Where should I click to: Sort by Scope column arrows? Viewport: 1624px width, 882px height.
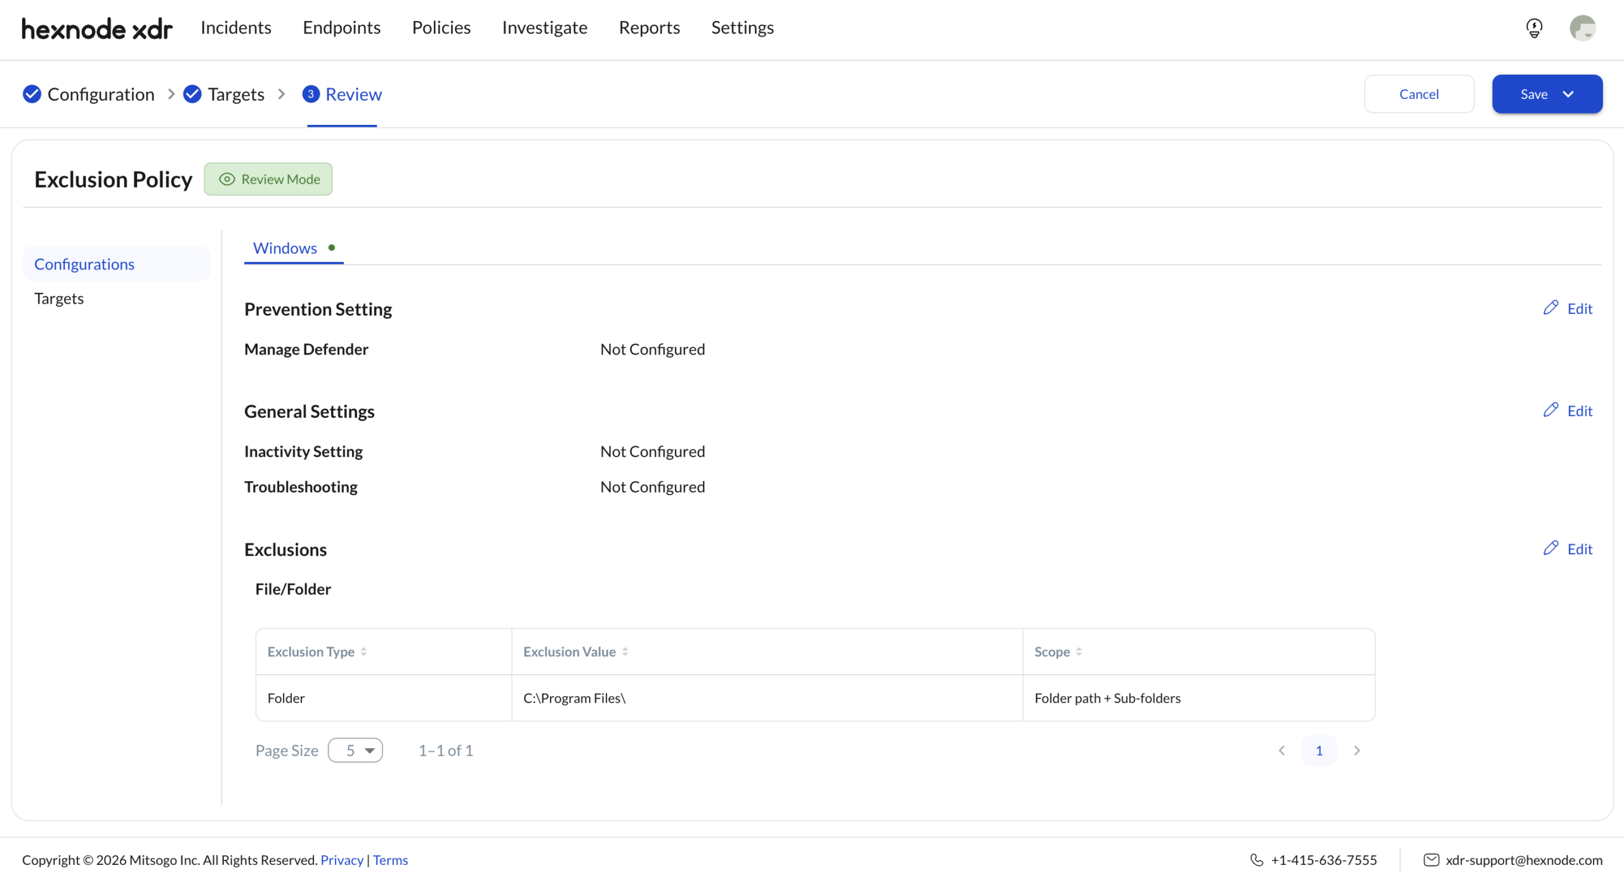pos(1078,652)
